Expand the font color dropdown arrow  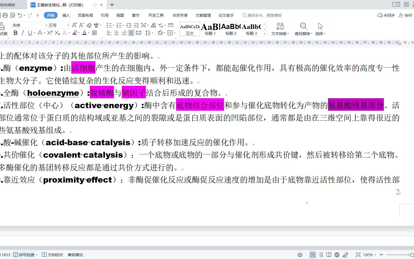89,33
